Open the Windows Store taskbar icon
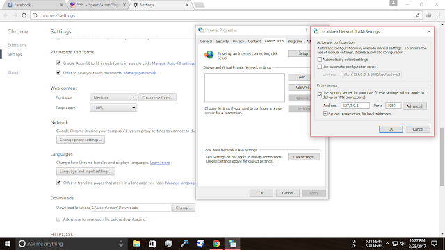This screenshot has width=445, height=250. tap(152, 244)
